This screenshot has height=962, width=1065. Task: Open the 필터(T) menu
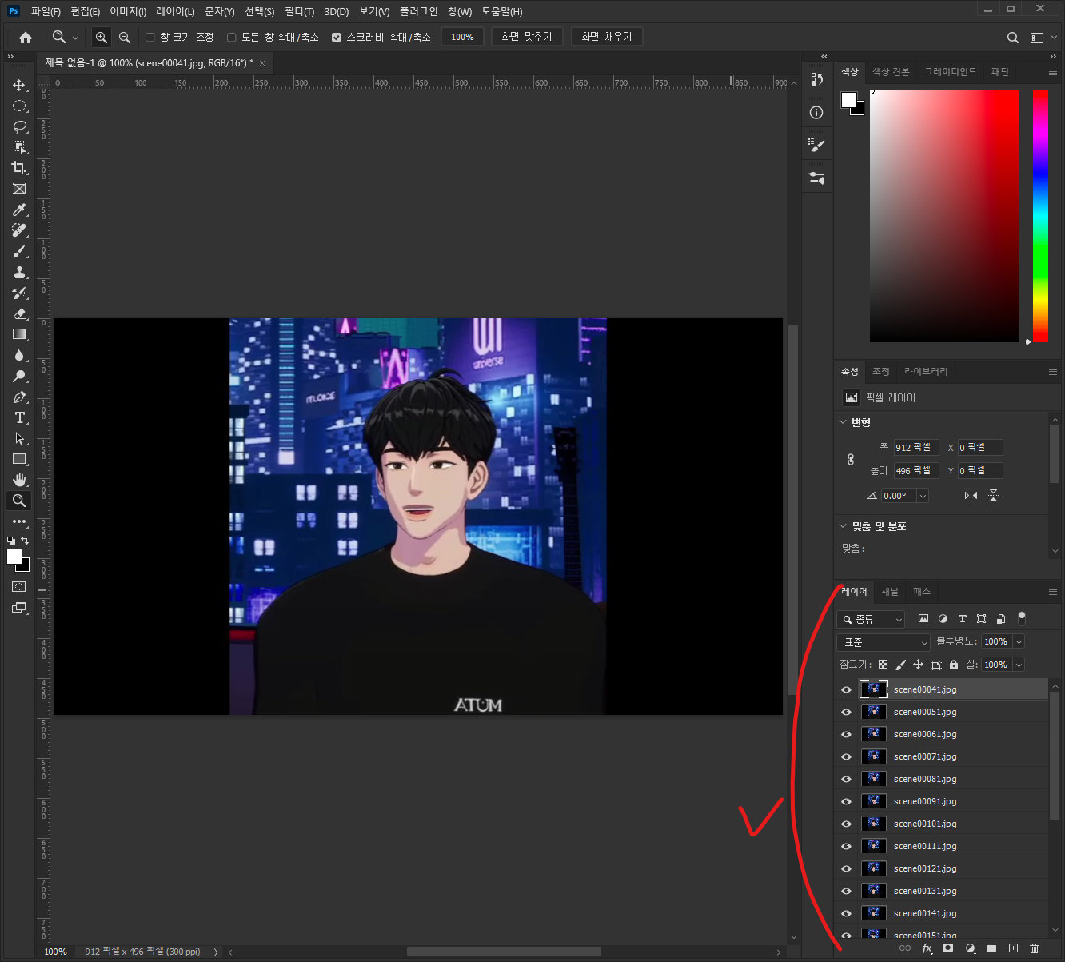pos(299,12)
